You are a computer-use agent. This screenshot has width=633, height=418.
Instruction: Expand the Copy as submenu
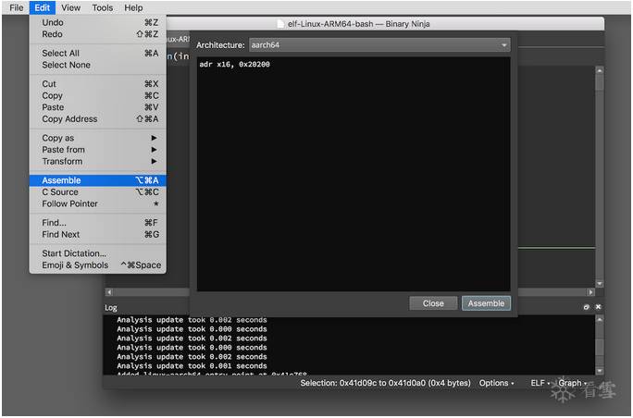[98, 138]
